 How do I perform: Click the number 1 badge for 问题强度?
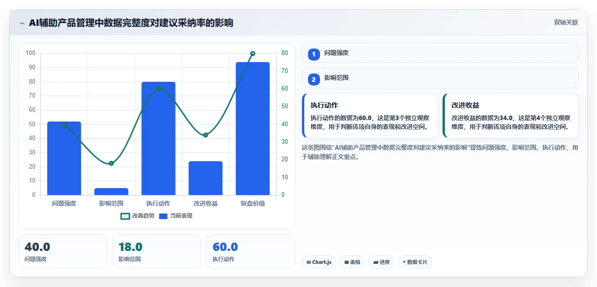pyautogui.click(x=314, y=54)
